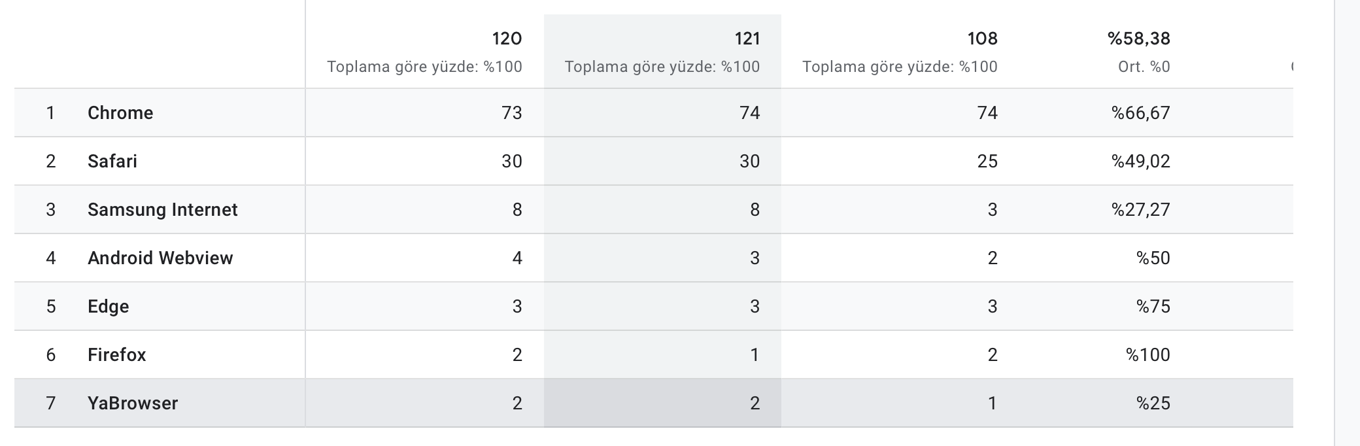Select the YaBrowser row label

click(x=133, y=403)
